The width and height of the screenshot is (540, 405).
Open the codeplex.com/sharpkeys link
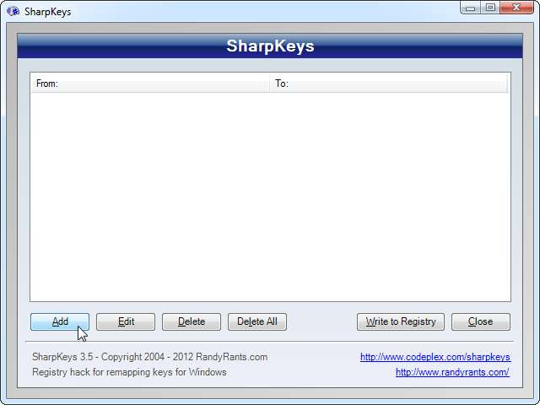pos(435,357)
